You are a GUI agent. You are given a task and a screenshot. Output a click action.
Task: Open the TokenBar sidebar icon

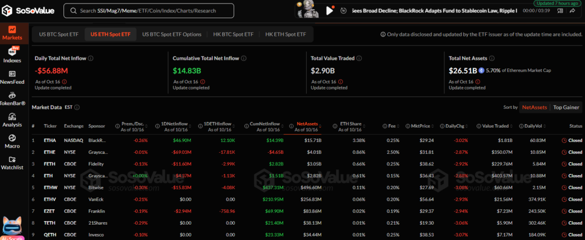point(12,95)
